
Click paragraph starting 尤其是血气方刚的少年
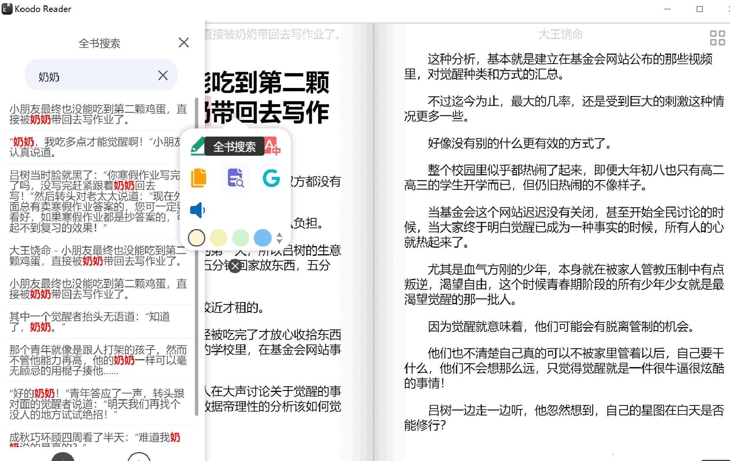point(564,284)
